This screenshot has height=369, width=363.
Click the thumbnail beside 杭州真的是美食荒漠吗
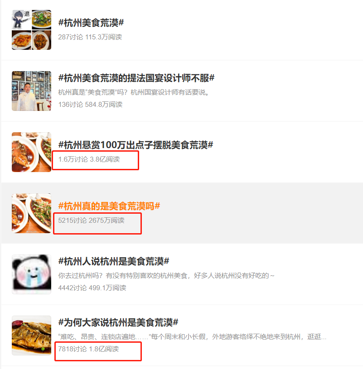pos(32,213)
